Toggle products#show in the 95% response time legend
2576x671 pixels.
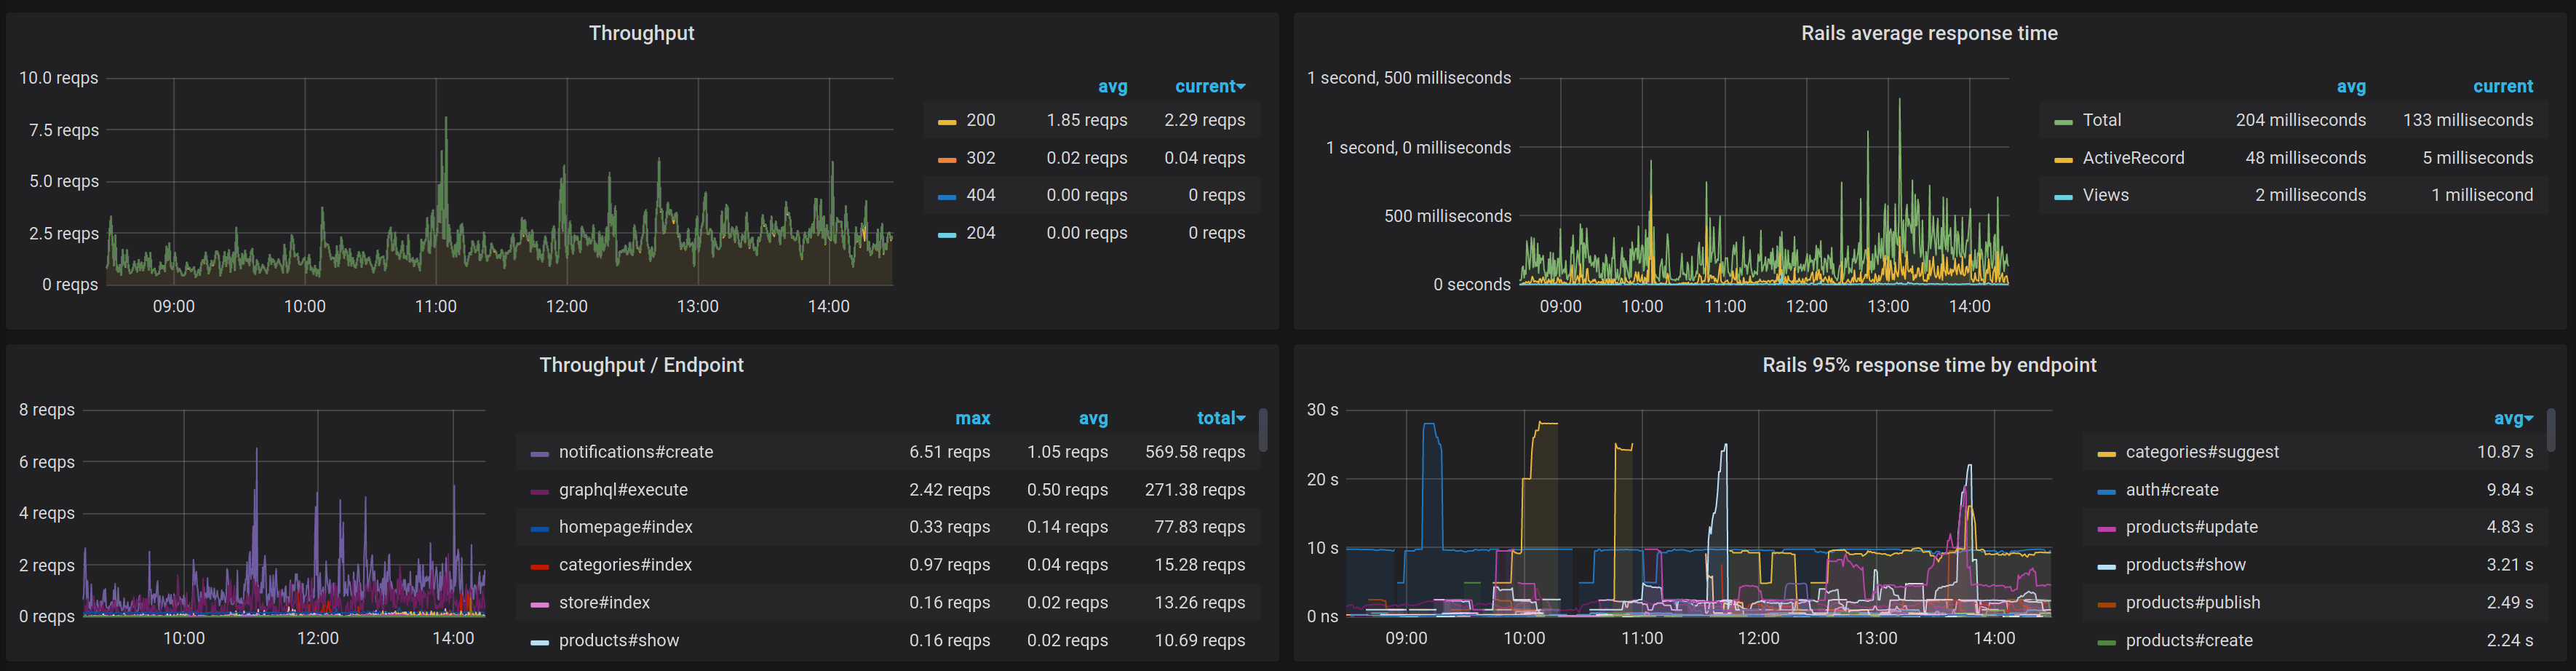click(x=2185, y=565)
